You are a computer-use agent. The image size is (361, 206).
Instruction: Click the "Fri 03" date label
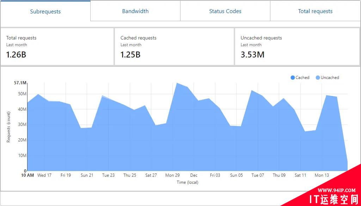[215, 175]
